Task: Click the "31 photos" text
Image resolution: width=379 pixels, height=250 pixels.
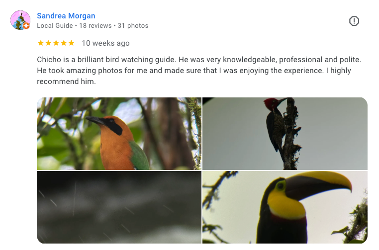Action: click(x=133, y=26)
